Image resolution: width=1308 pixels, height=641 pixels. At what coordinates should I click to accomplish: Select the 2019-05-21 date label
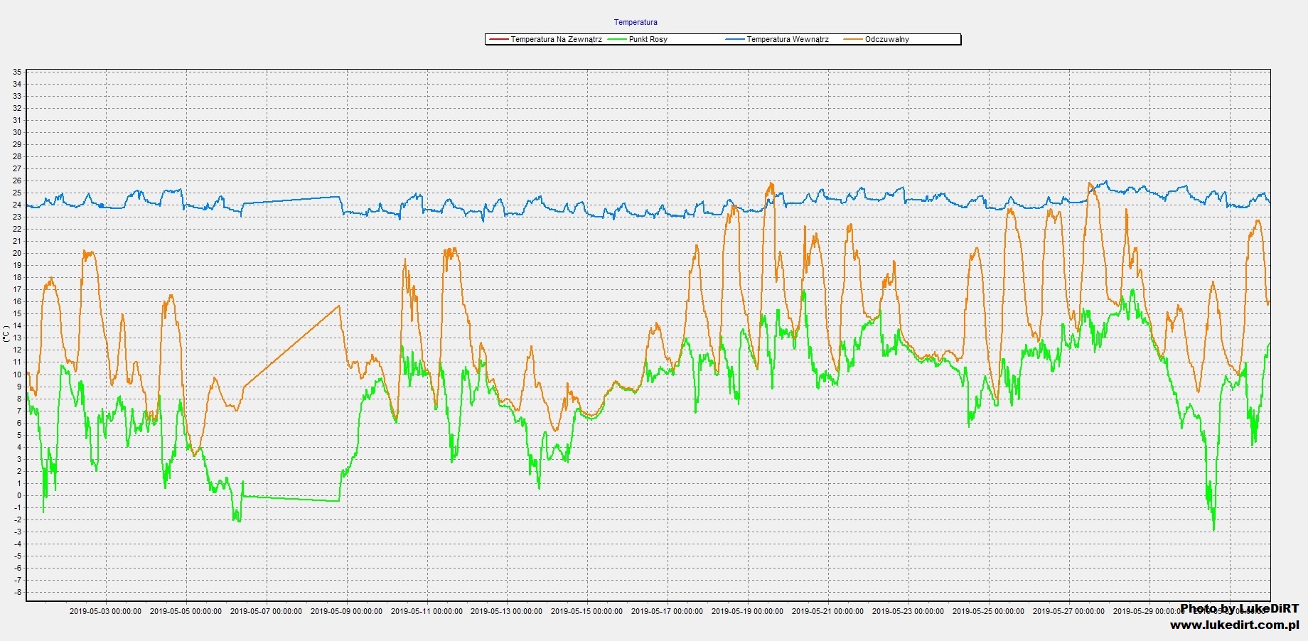[x=827, y=611]
